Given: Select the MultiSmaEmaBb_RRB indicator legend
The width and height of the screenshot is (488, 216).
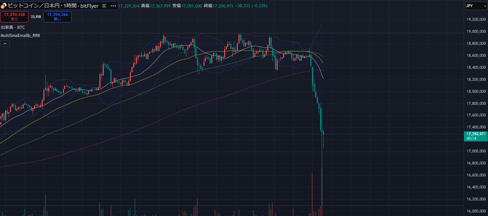Looking at the screenshot, I should click(x=20, y=35).
